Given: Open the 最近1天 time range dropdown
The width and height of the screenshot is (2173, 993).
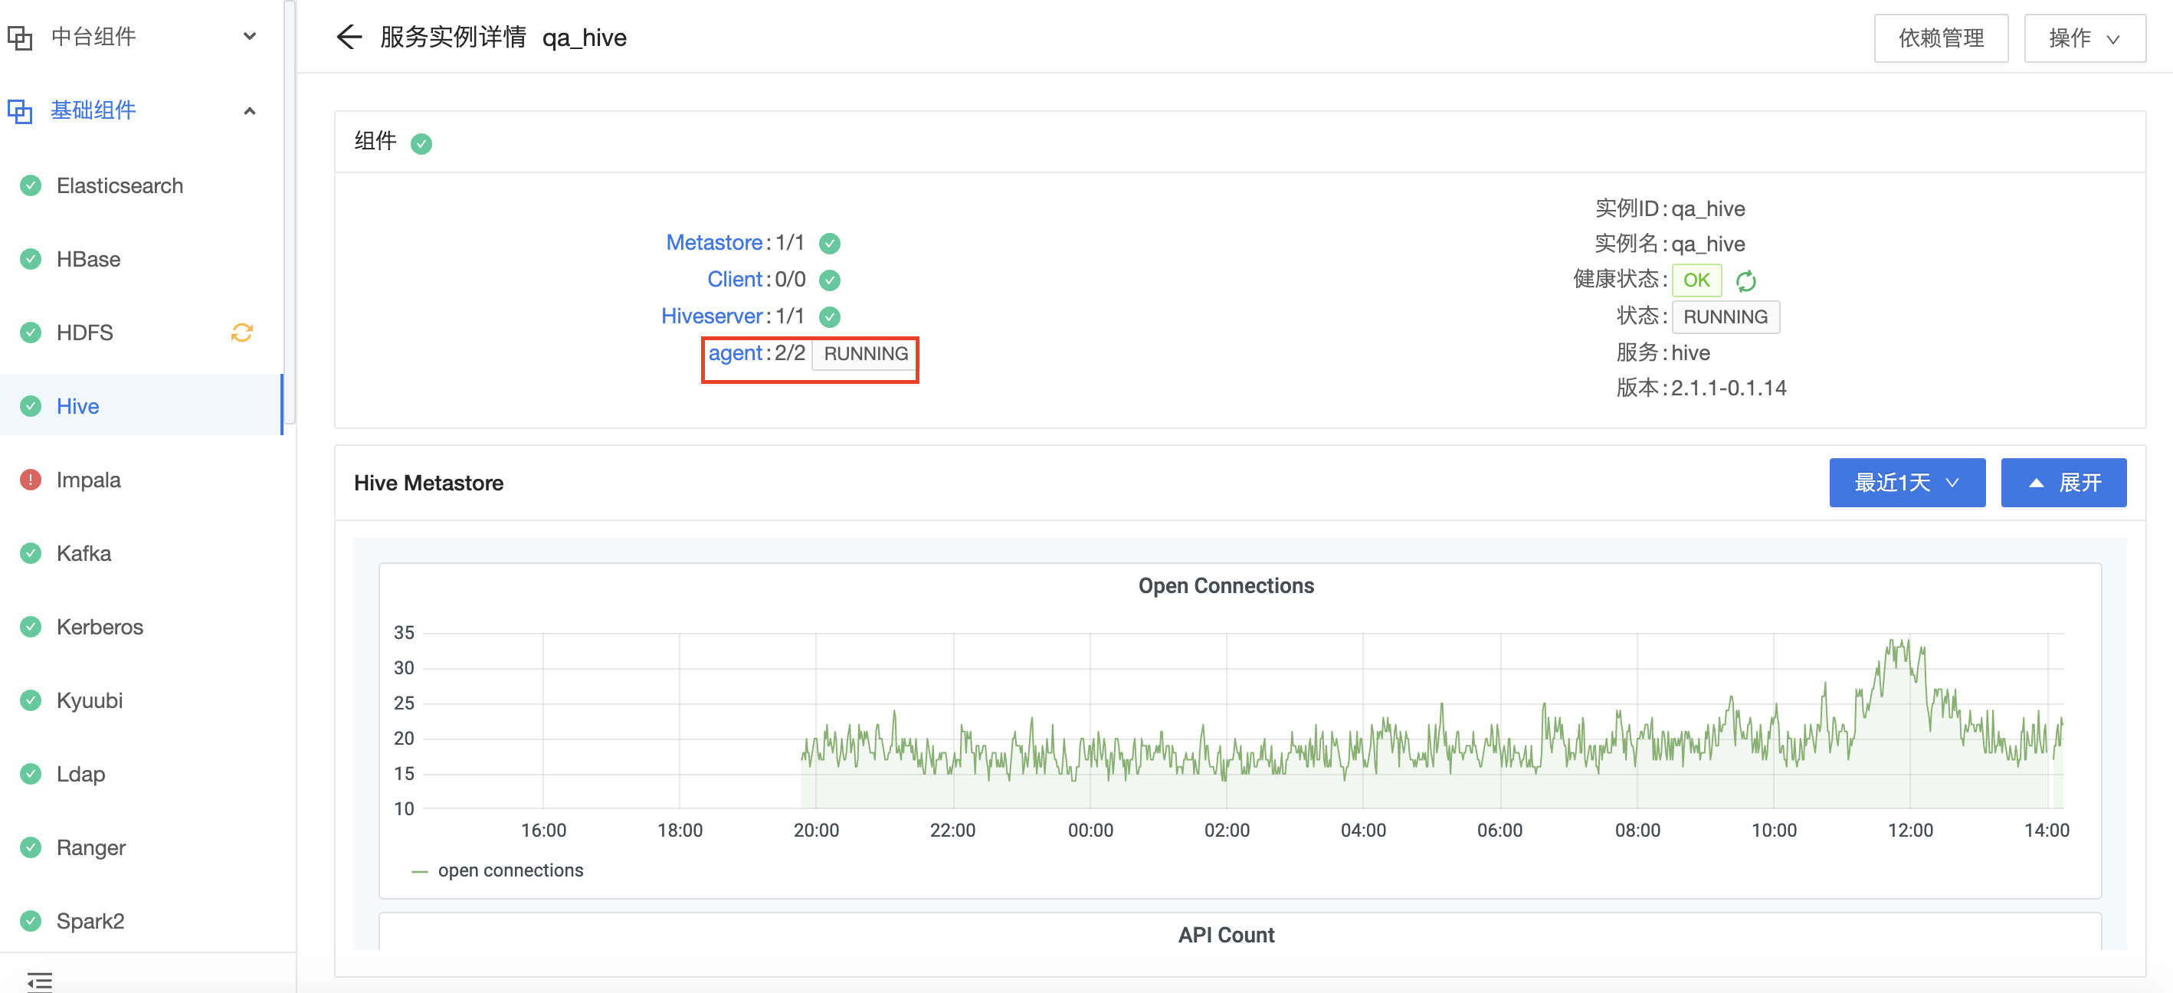Looking at the screenshot, I should (x=1906, y=483).
